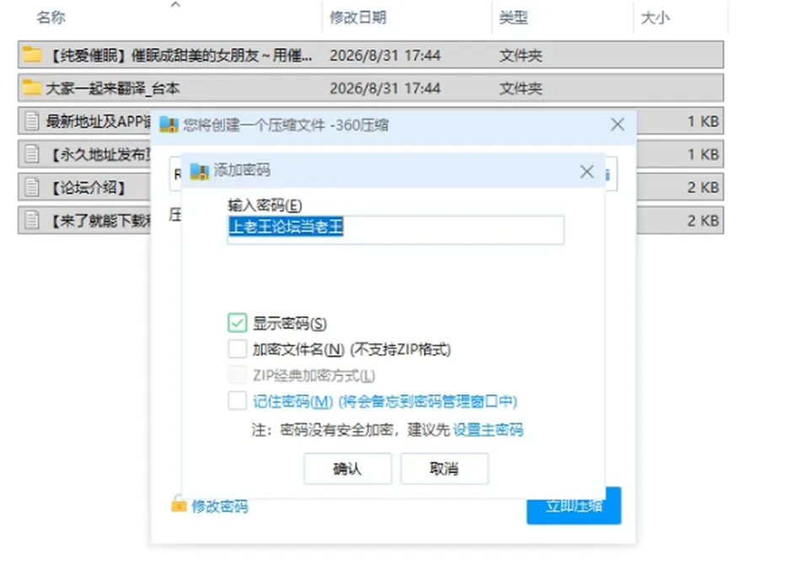Click the 【永久地址发布】 file icon
Screen dimensions: 809x586
(x=32, y=153)
